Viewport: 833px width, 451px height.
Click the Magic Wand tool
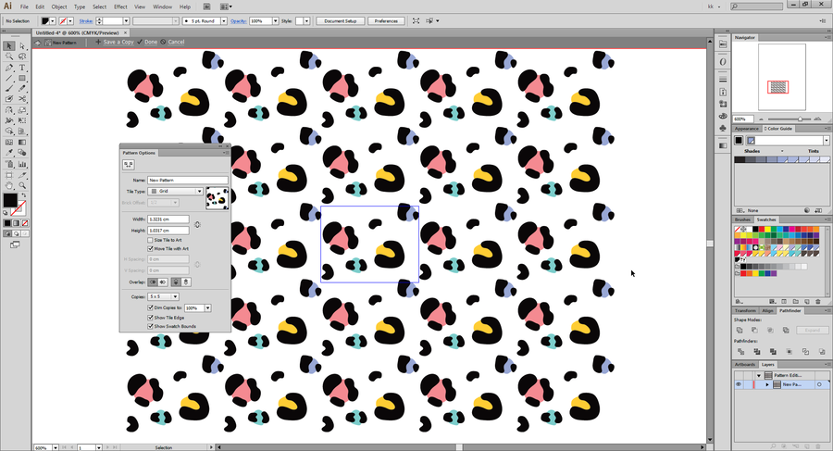click(9, 56)
